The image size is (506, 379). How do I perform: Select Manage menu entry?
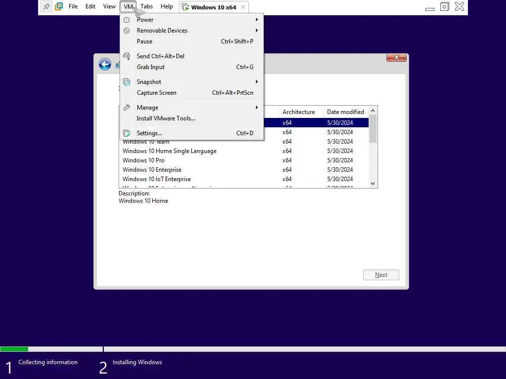(x=192, y=108)
